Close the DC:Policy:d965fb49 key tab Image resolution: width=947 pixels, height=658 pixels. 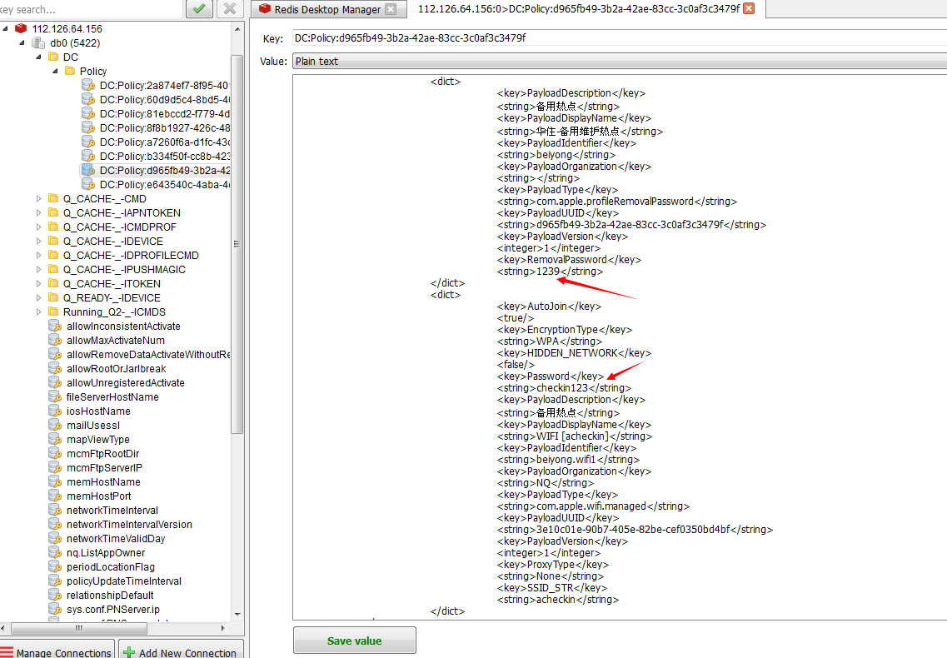pyautogui.click(x=749, y=8)
